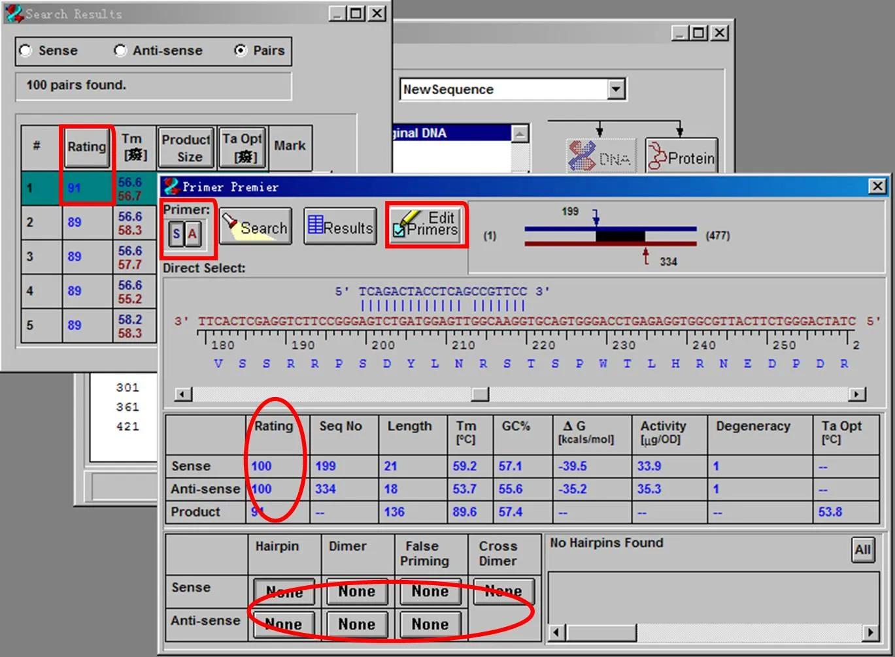The height and width of the screenshot is (657, 895).
Task: Click the hairpin pane scroll left arrow
Action: (557, 632)
